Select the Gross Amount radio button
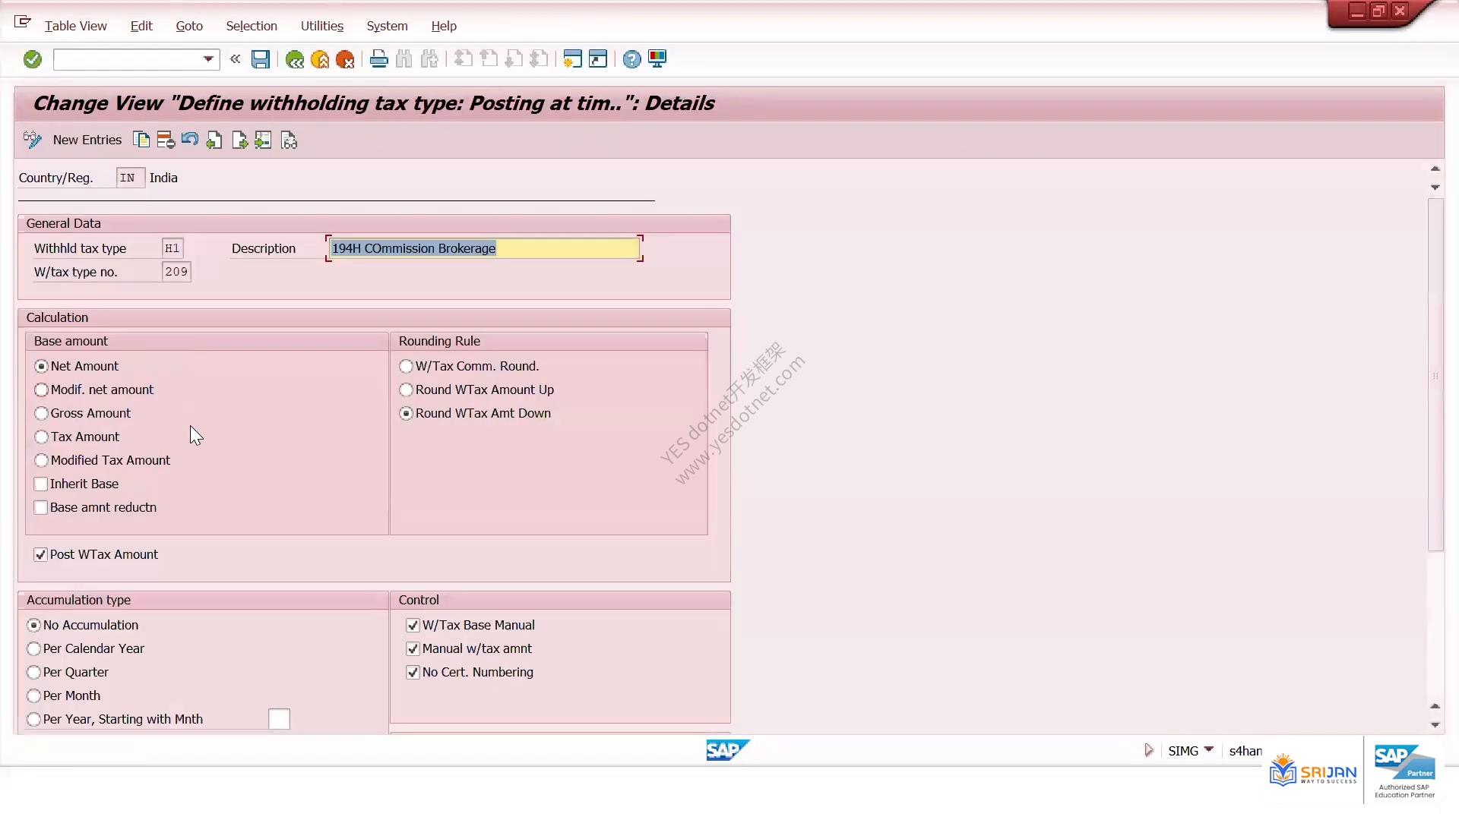The width and height of the screenshot is (1459, 820). (41, 414)
